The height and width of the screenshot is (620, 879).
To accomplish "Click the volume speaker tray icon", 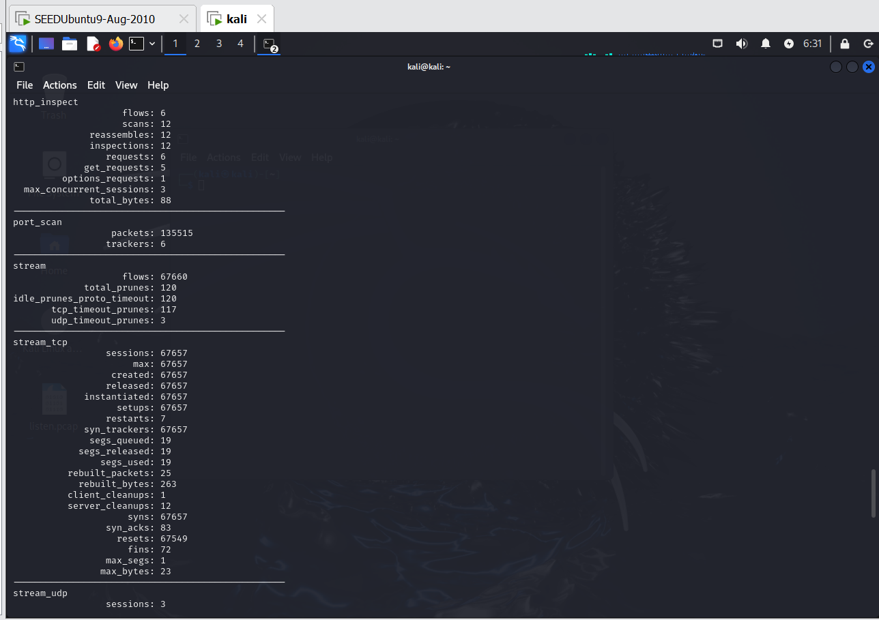I will (742, 44).
